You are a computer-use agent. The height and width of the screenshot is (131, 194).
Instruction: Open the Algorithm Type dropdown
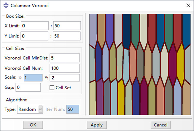(41, 109)
